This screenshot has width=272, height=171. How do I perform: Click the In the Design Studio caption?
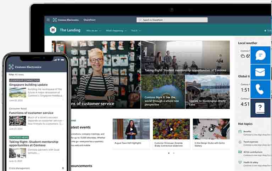coord(210,144)
